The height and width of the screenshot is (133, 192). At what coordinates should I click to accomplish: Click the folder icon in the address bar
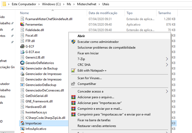click(4, 4)
